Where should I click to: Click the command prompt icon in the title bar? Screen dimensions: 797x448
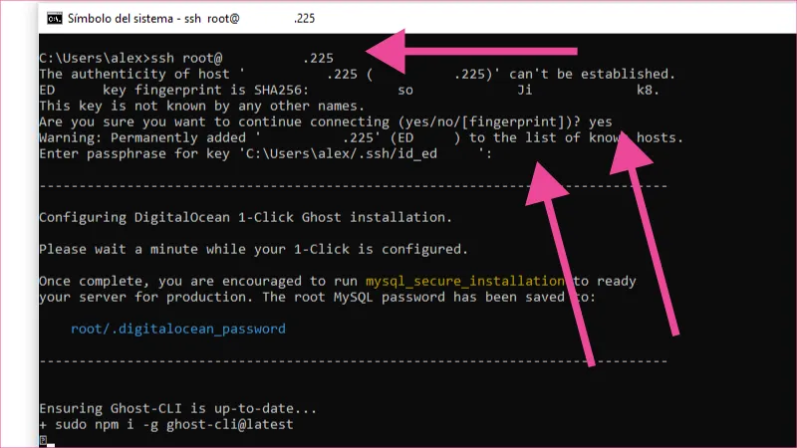click(55, 19)
